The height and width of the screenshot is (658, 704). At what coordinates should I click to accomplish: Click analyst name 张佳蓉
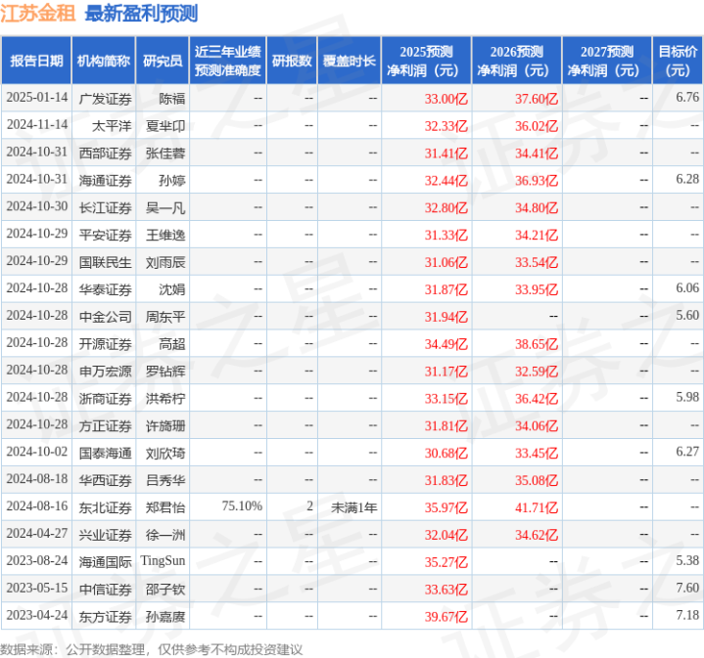pos(165,154)
